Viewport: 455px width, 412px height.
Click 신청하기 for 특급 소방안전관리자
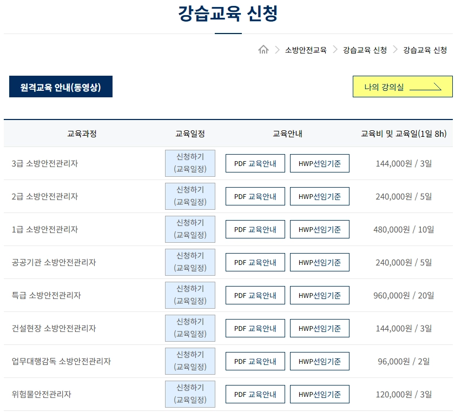point(190,295)
